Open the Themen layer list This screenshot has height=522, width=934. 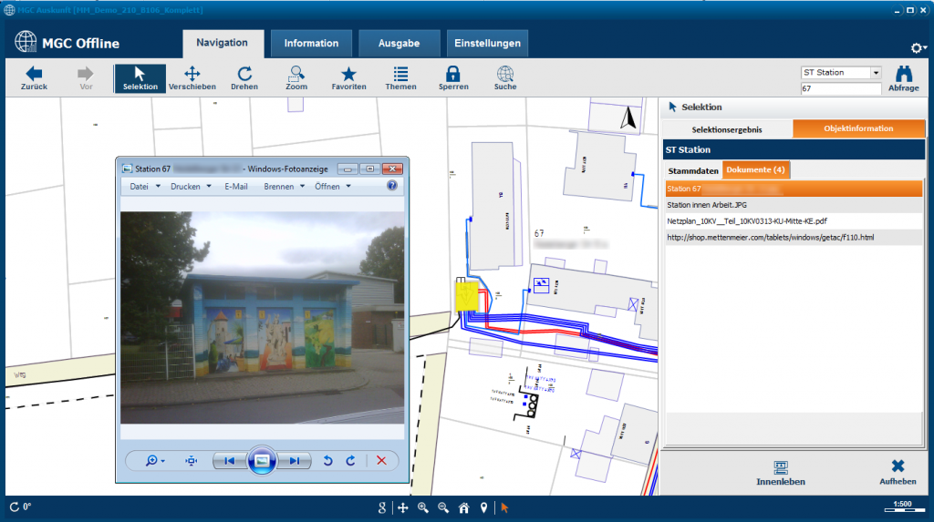[x=400, y=78]
